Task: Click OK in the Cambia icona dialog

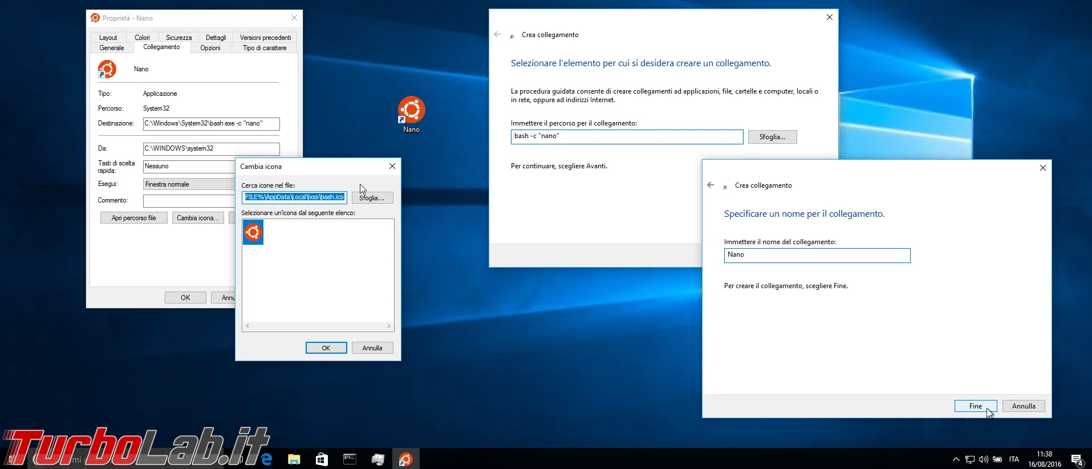Action: (x=326, y=348)
